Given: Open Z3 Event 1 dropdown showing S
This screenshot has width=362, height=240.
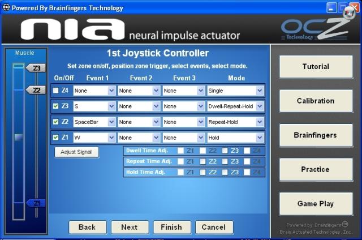Looking at the screenshot, I should click(94, 106).
